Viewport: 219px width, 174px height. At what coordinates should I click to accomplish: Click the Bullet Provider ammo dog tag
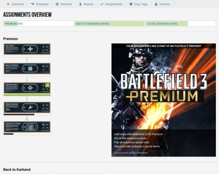30,68
